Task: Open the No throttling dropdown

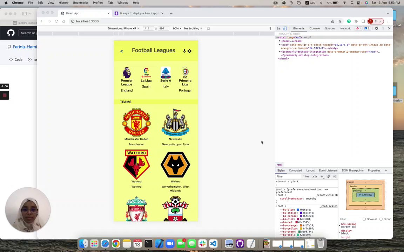Action: pyautogui.click(x=193, y=29)
